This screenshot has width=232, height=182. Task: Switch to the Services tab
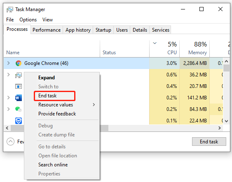pyautogui.click(x=161, y=30)
